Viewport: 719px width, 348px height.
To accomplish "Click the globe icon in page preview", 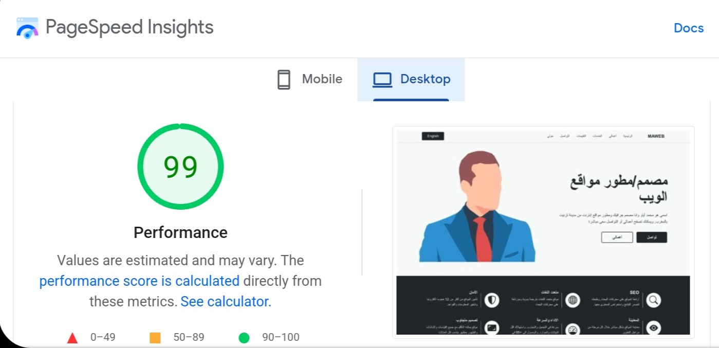I will (573, 300).
